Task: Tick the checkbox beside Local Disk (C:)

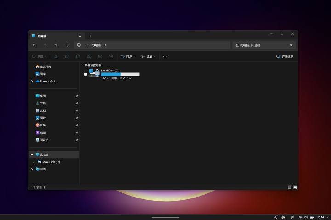Action: coord(86,74)
